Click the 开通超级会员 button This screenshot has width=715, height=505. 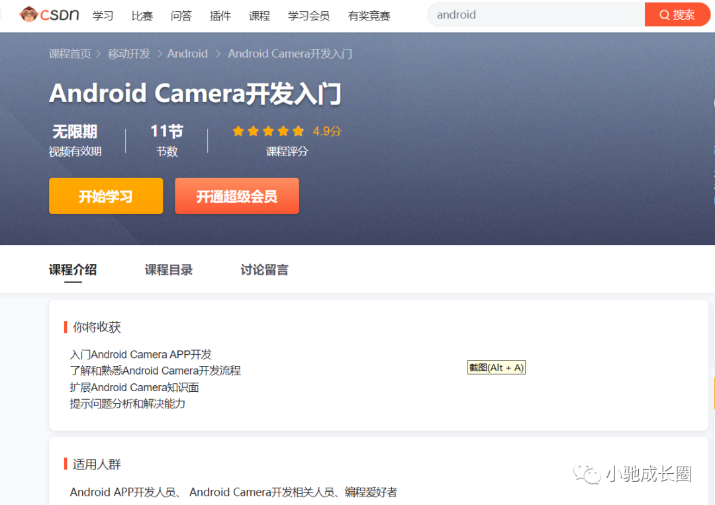[x=236, y=196]
